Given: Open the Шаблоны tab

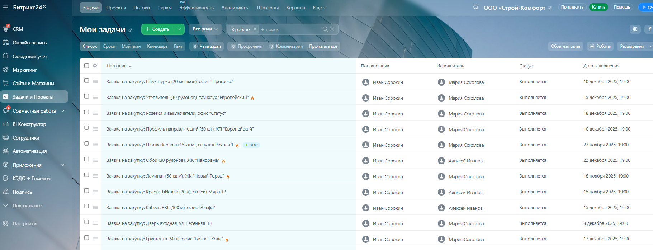Looking at the screenshot, I should [268, 8].
